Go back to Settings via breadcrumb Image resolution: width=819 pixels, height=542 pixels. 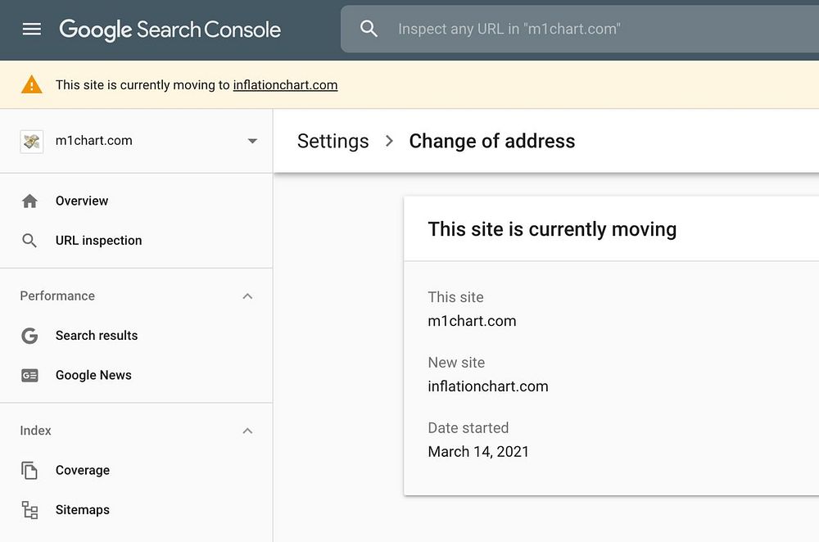click(333, 141)
